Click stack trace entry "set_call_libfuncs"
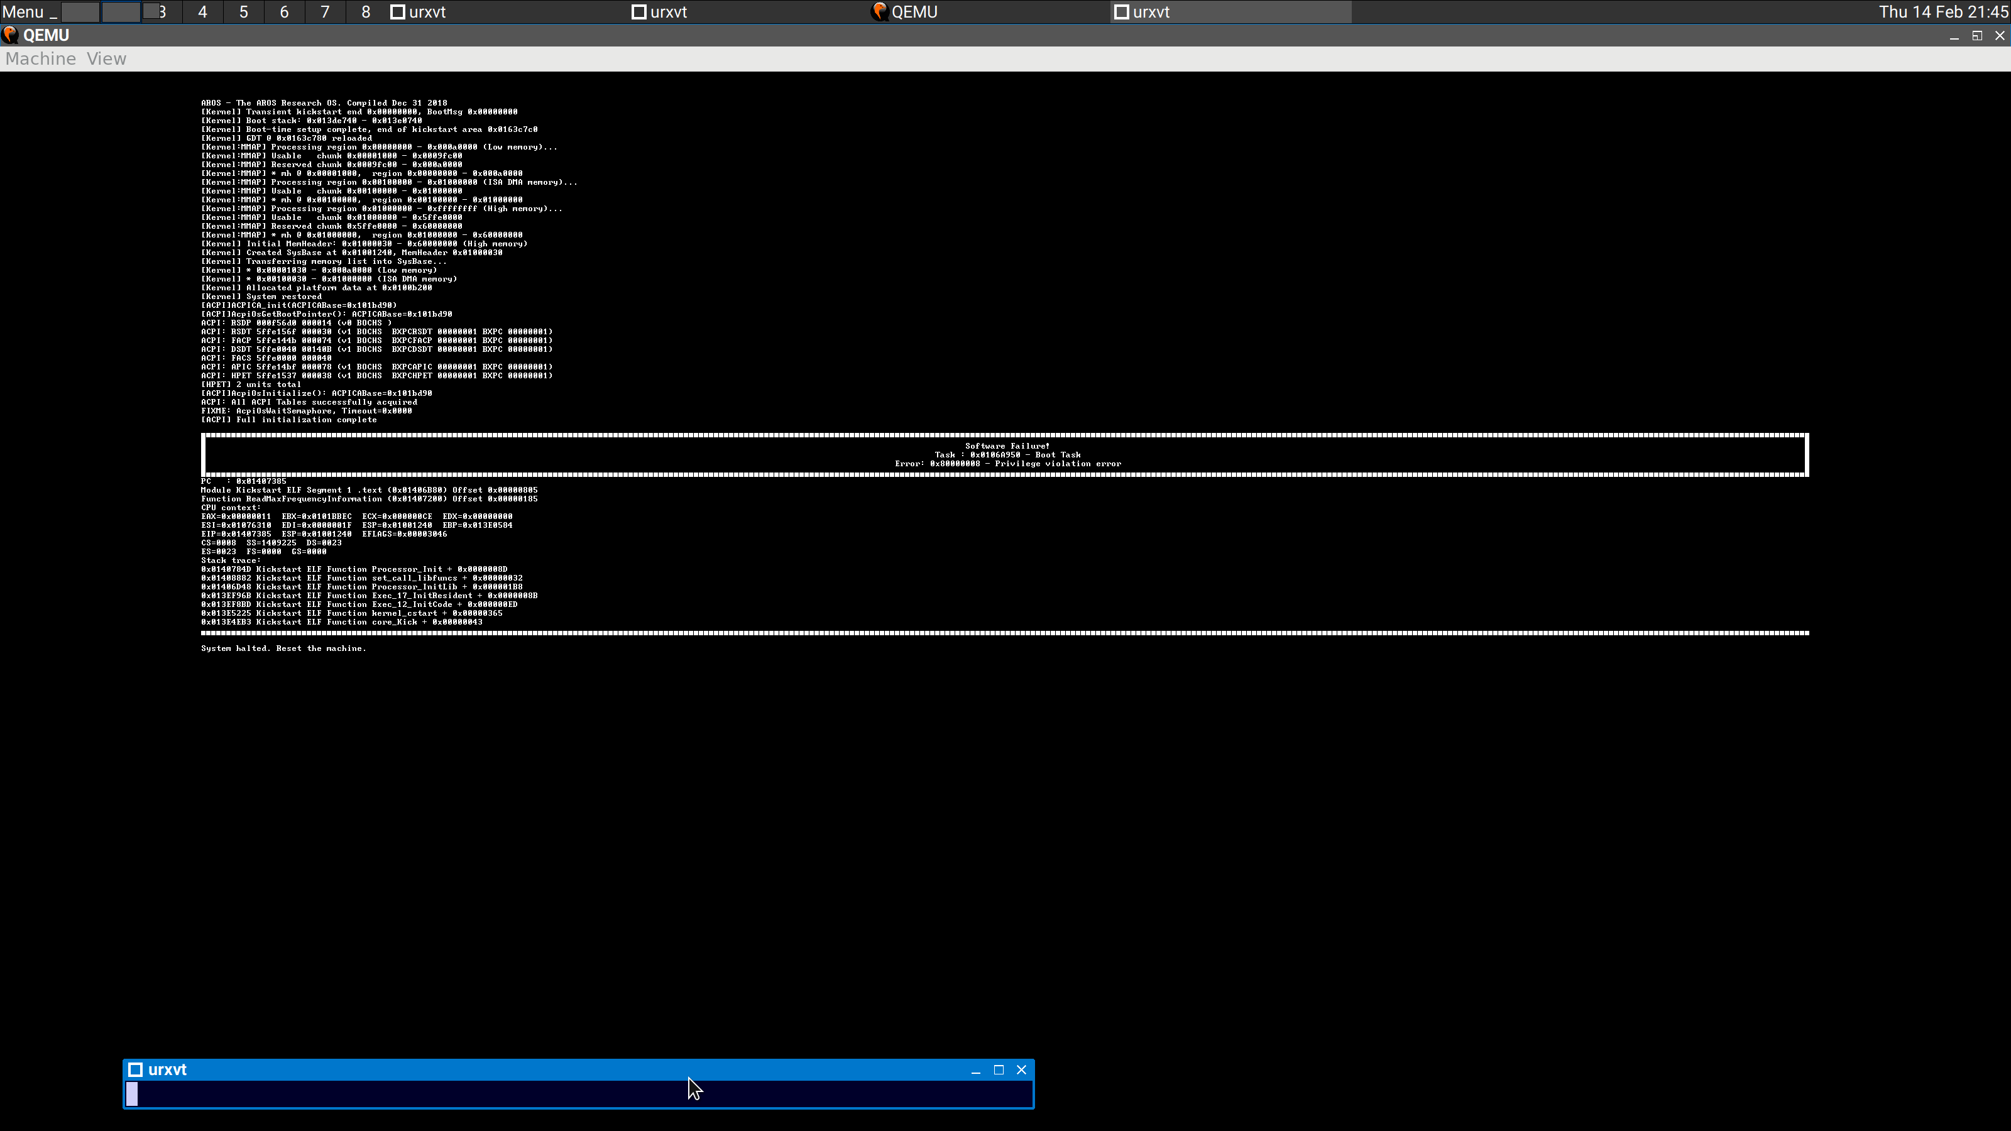2011x1131 pixels. pos(361,578)
